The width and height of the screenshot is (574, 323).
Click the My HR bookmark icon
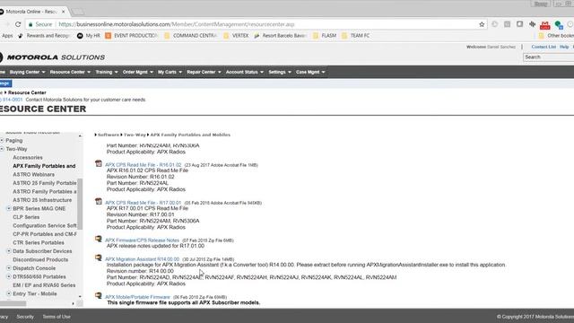(80, 36)
